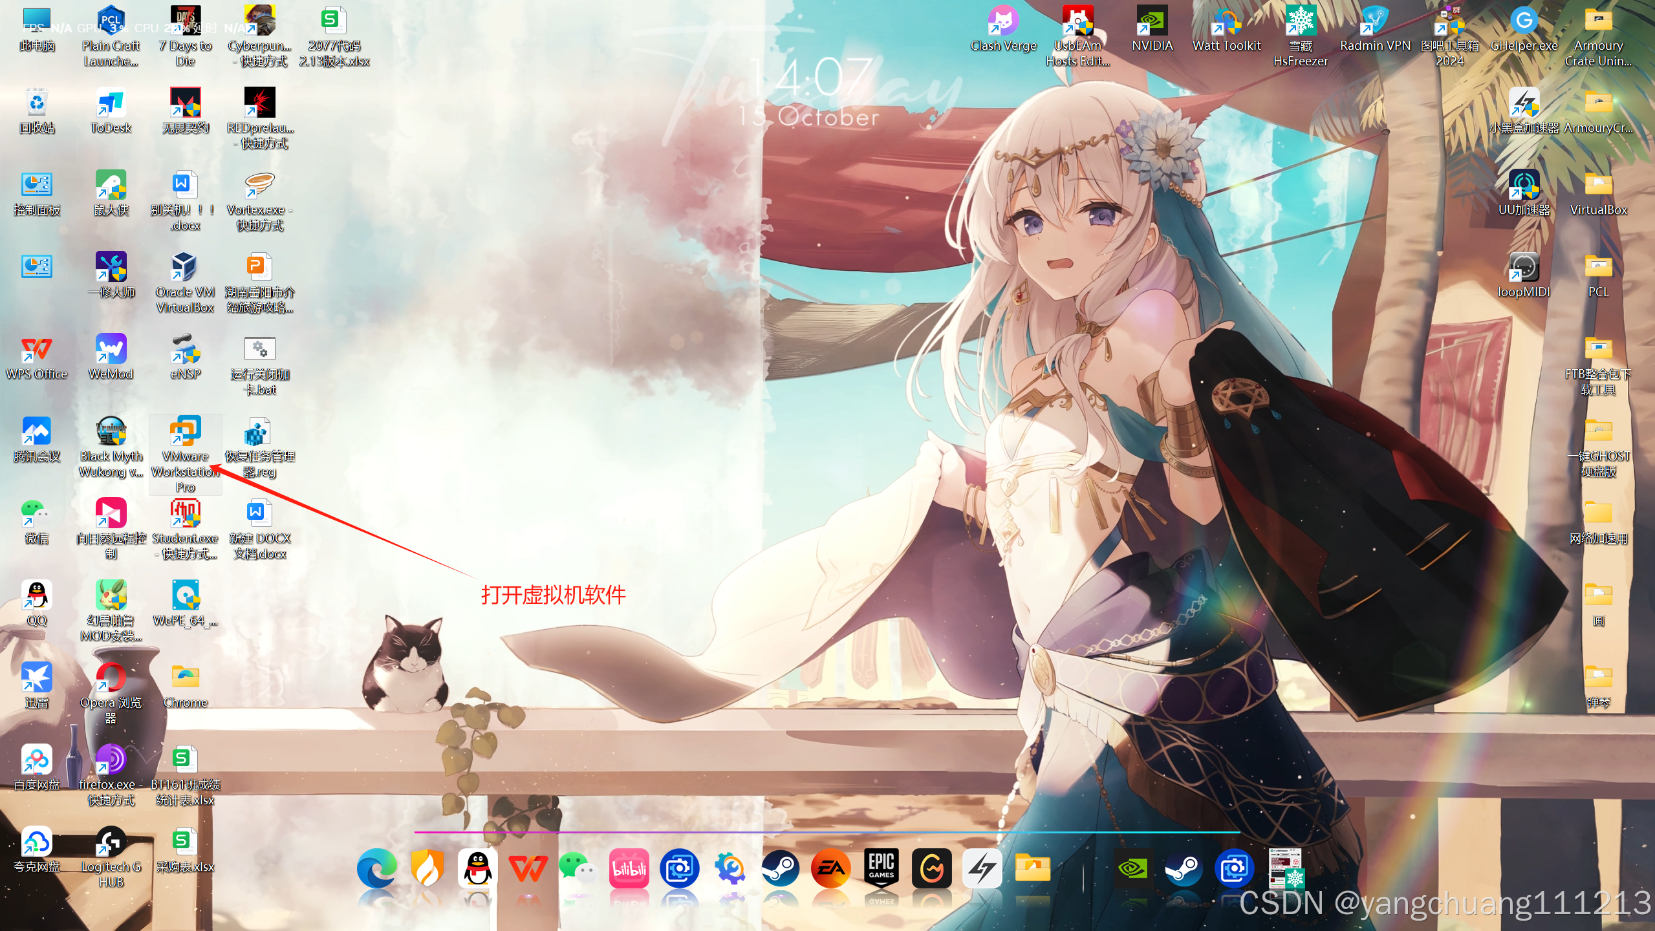Open the 7 Days to Die shortcut
Screen dimensions: 1655x931
186,37
